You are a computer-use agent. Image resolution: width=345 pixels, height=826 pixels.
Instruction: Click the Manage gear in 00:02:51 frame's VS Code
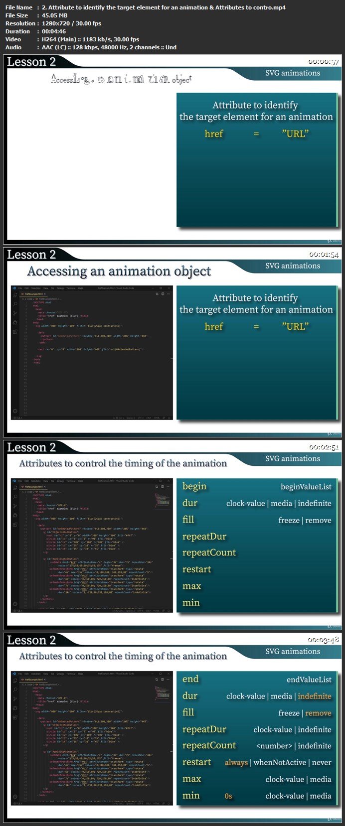pyautogui.click(x=15, y=604)
